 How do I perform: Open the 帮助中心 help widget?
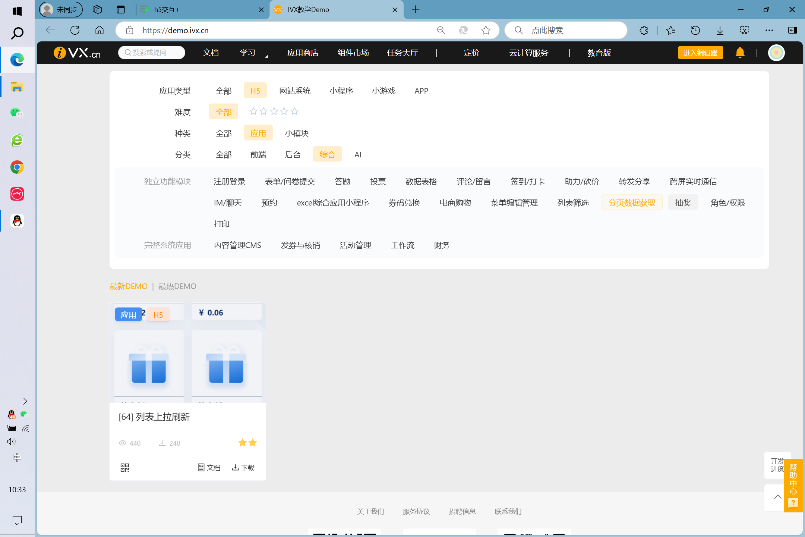click(793, 485)
